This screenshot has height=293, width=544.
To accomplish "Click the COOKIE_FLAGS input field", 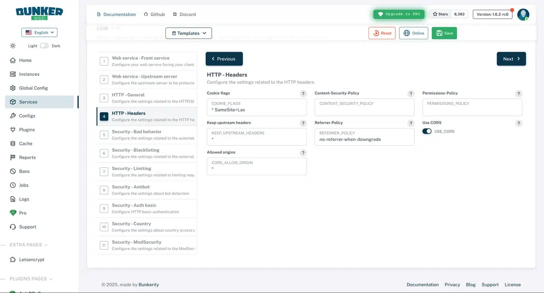I will [257, 107].
